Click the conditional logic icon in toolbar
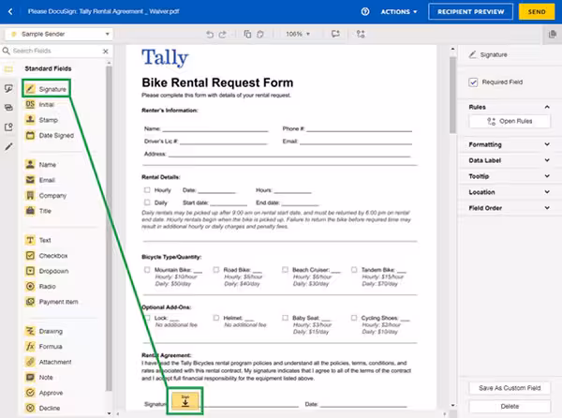Image resolution: width=562 pixels, height=418 pixels. pos(361,34)
